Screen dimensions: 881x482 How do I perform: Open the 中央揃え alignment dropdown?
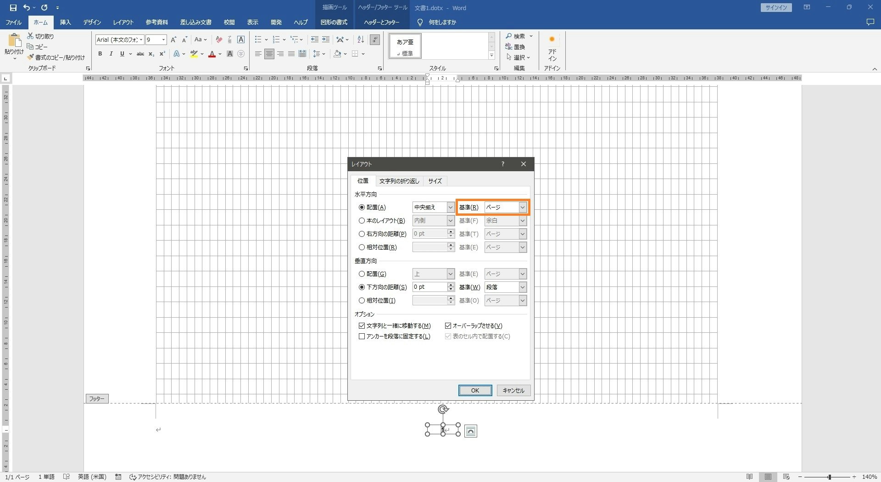point(450,207)
